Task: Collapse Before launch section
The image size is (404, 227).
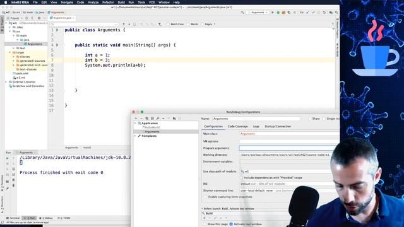Action: click(202, 209)
